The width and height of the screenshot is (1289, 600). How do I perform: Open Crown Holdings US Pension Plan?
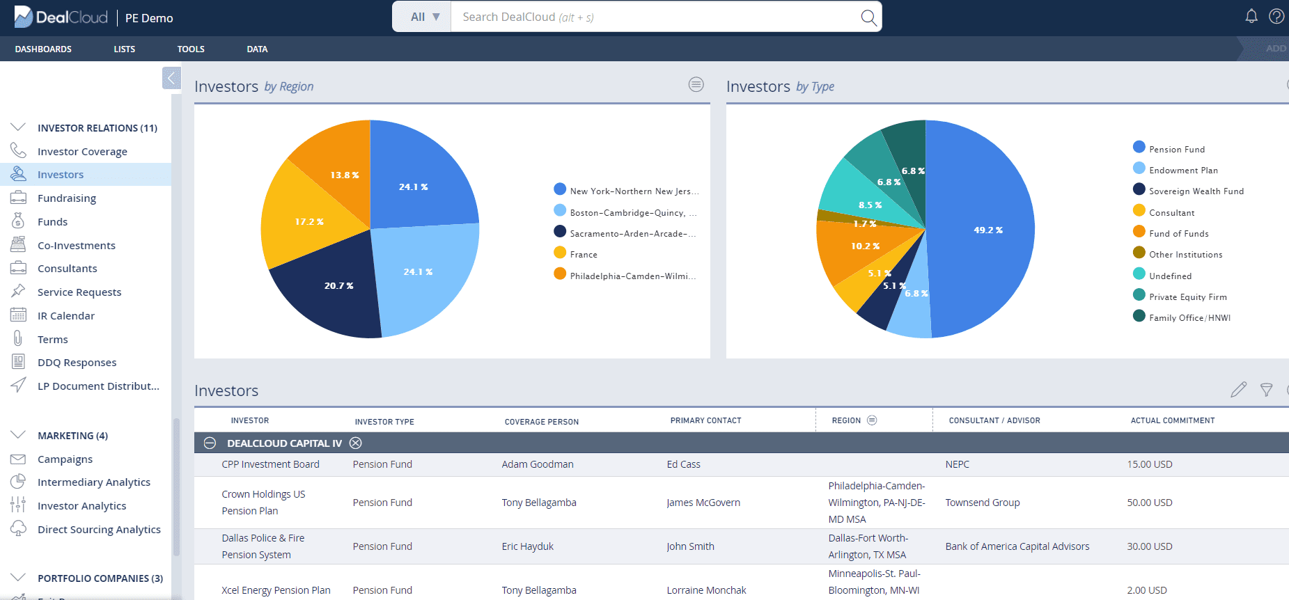[x=263, y=503]
